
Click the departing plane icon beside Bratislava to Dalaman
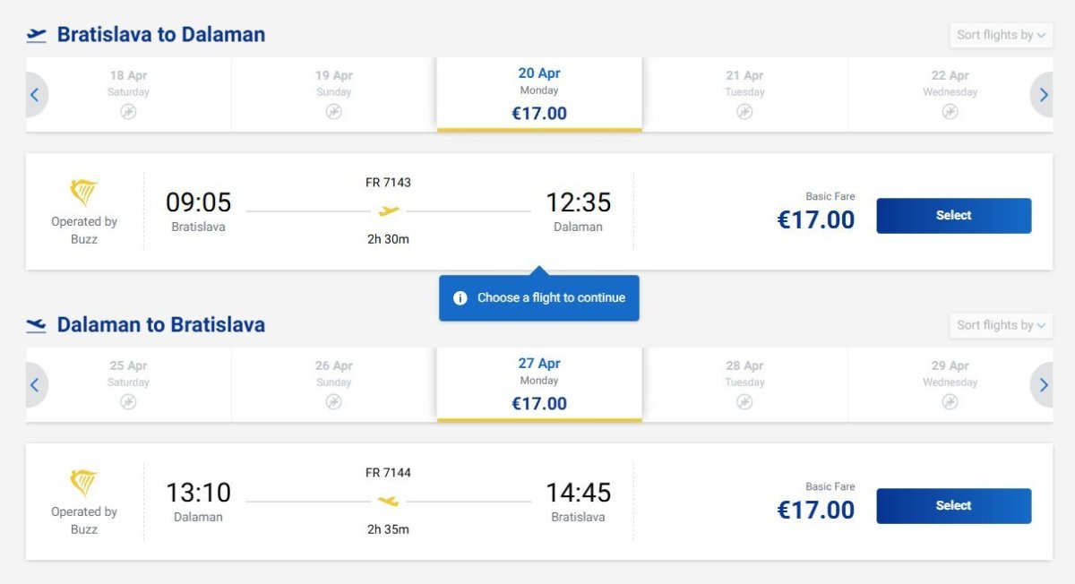(x=36, y=36)
